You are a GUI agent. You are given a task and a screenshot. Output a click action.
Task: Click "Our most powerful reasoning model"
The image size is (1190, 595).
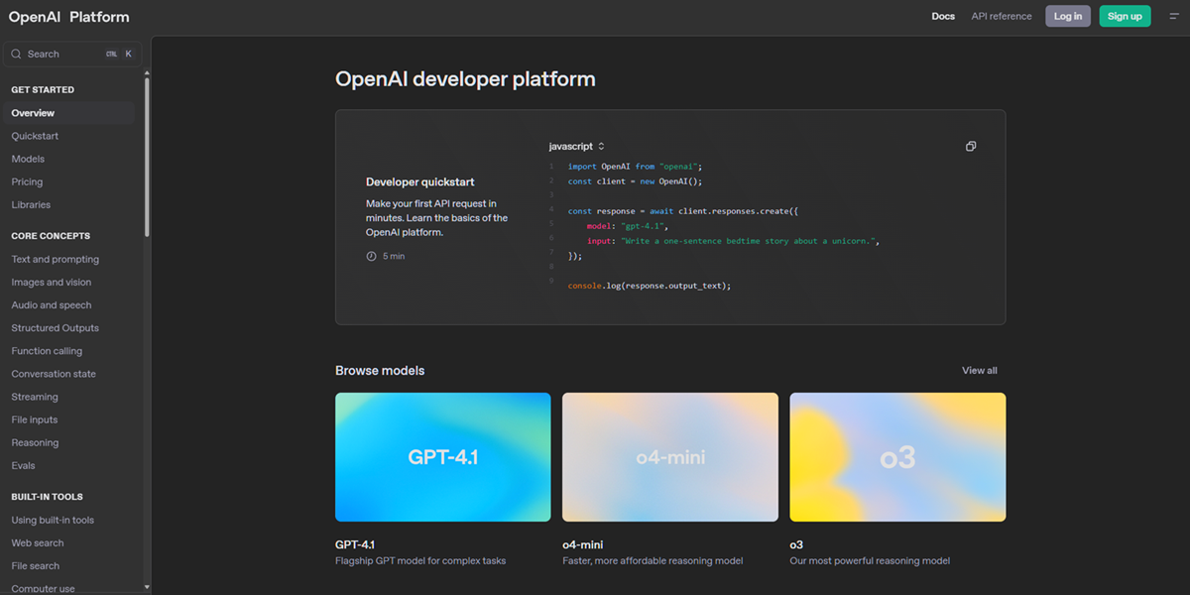tap(870, 561)
